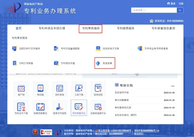Image resolution: width=194 pixels, height=137 pixels.
Task: Focus the search text input field
Action: 162,10
